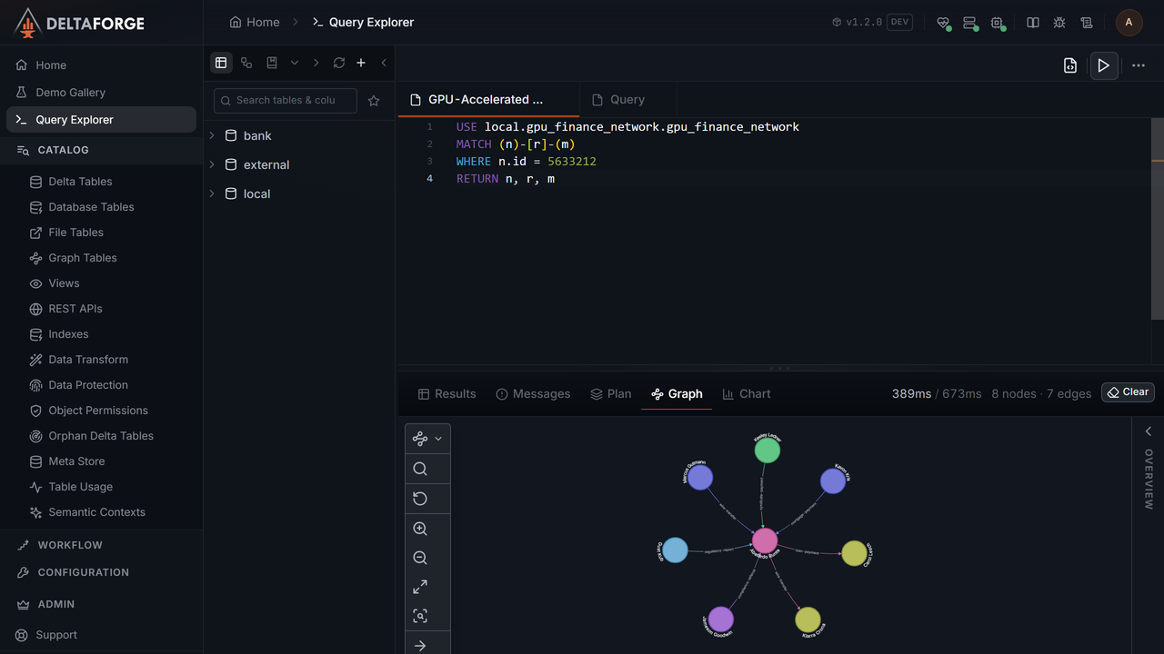
Task: Click the DEV environment badge
Action: tap(899, 23)
